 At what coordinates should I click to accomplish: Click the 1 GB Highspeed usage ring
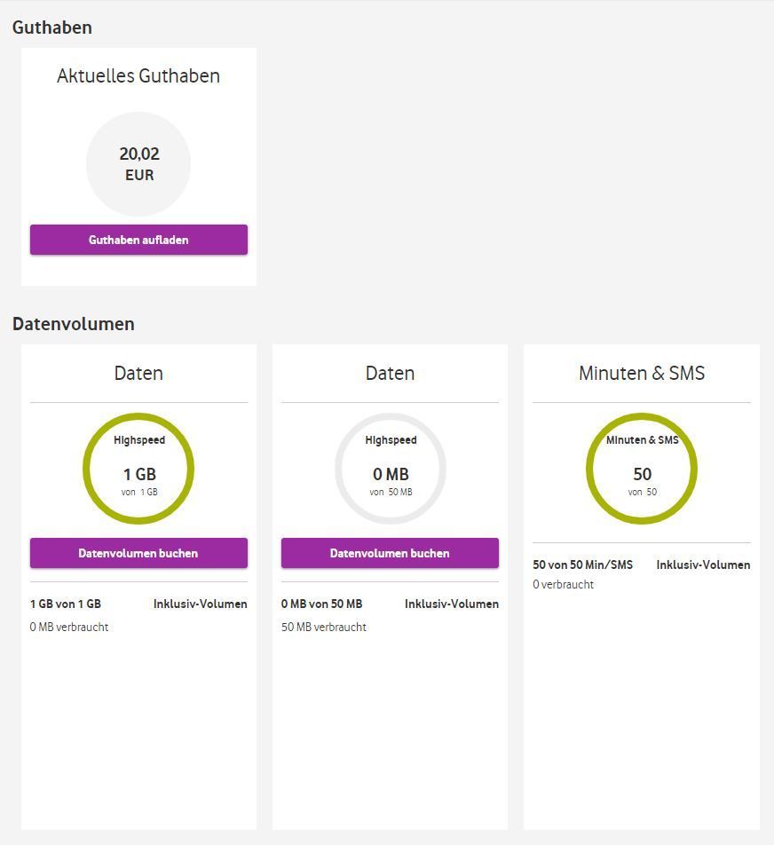tap(138, 469)
